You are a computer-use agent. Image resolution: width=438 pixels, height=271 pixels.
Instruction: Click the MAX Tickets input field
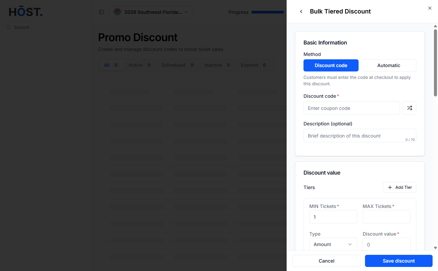(387, 217)
